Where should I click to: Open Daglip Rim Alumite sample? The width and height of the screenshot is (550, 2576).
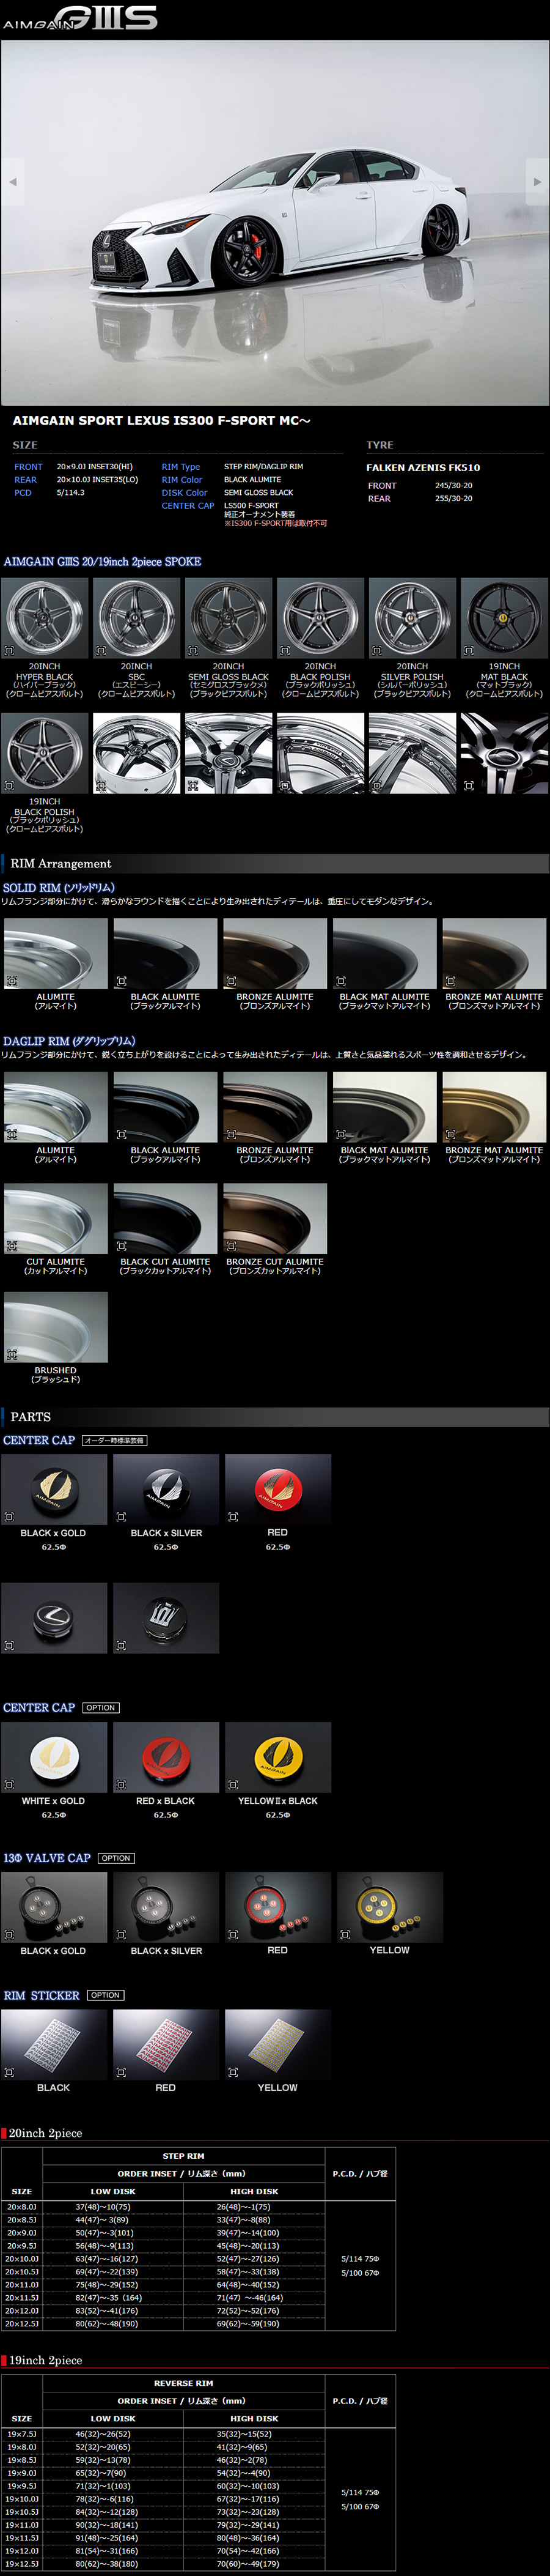coord(56,1107)
